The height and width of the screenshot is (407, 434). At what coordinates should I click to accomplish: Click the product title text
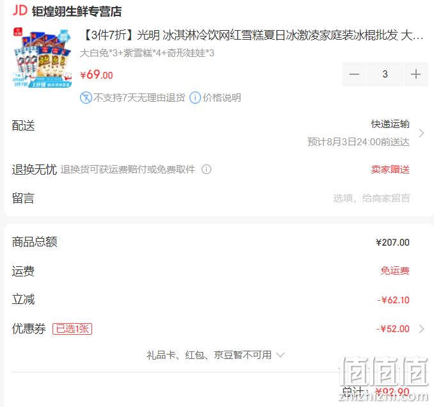pyautogui.click(x=253, y=35)
